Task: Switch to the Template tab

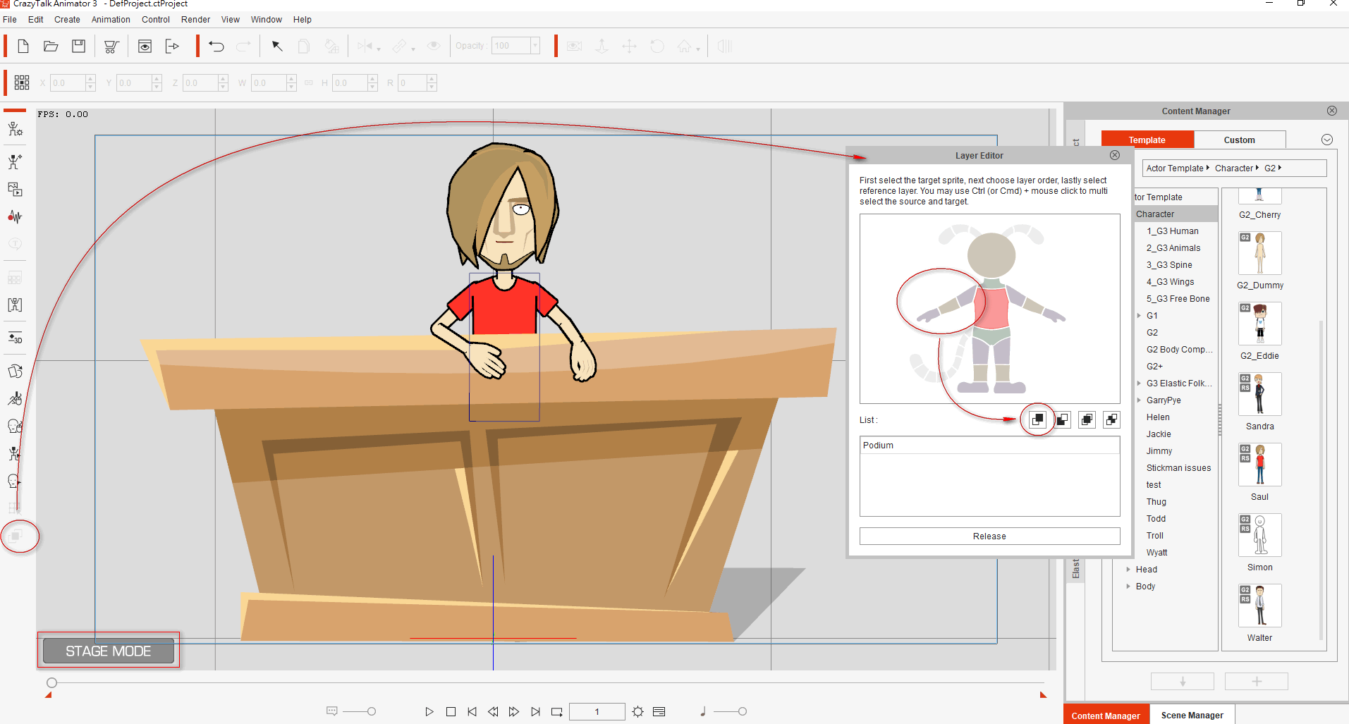Action: [x=1147, y=140]
